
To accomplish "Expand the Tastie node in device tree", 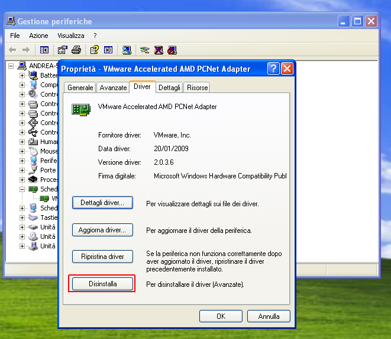I will pos(22,218).
